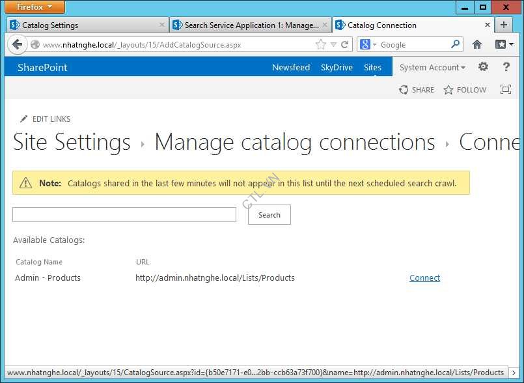Screen dimensions: 524x383
Task: Open the Firefox bookmarks menu button
Action: pyautogui.click(x=504, y=44)
